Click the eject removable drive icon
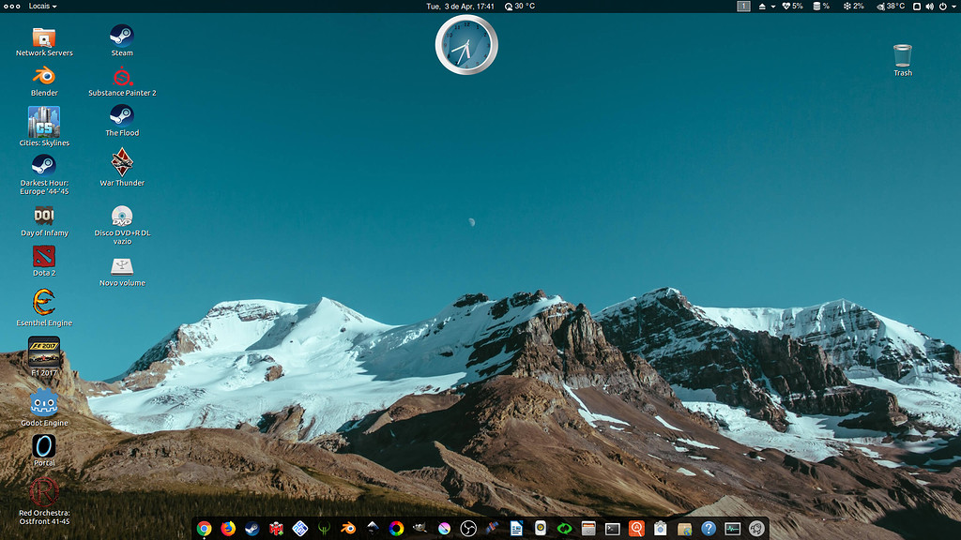The image size is (961, 540). (762, 7)
